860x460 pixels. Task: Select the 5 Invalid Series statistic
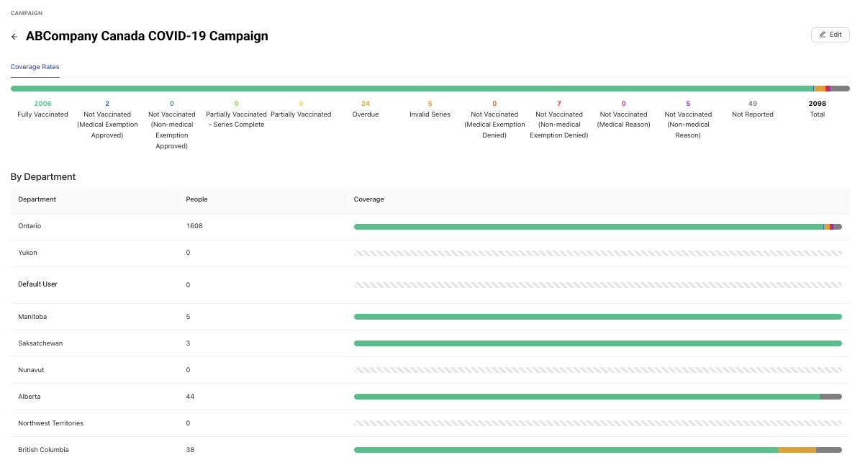click(x=430, y=103)
